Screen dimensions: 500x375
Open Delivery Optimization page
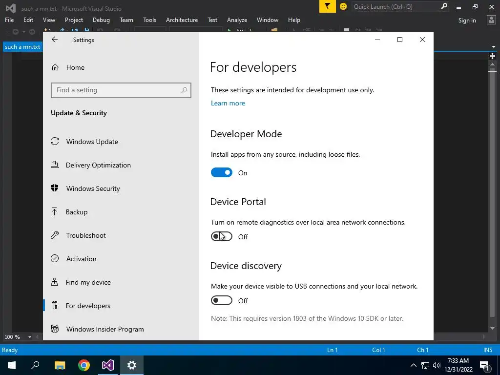point(98,165)
